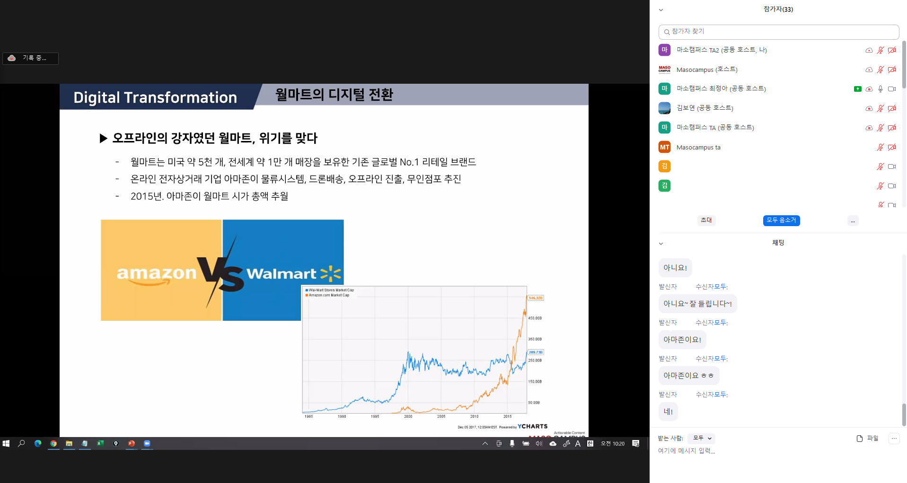The height and width of the screenshot is (483, 907).
Task: Click the 모두 음소거 button
Action: pyautogui.click(x=781, y=220)
